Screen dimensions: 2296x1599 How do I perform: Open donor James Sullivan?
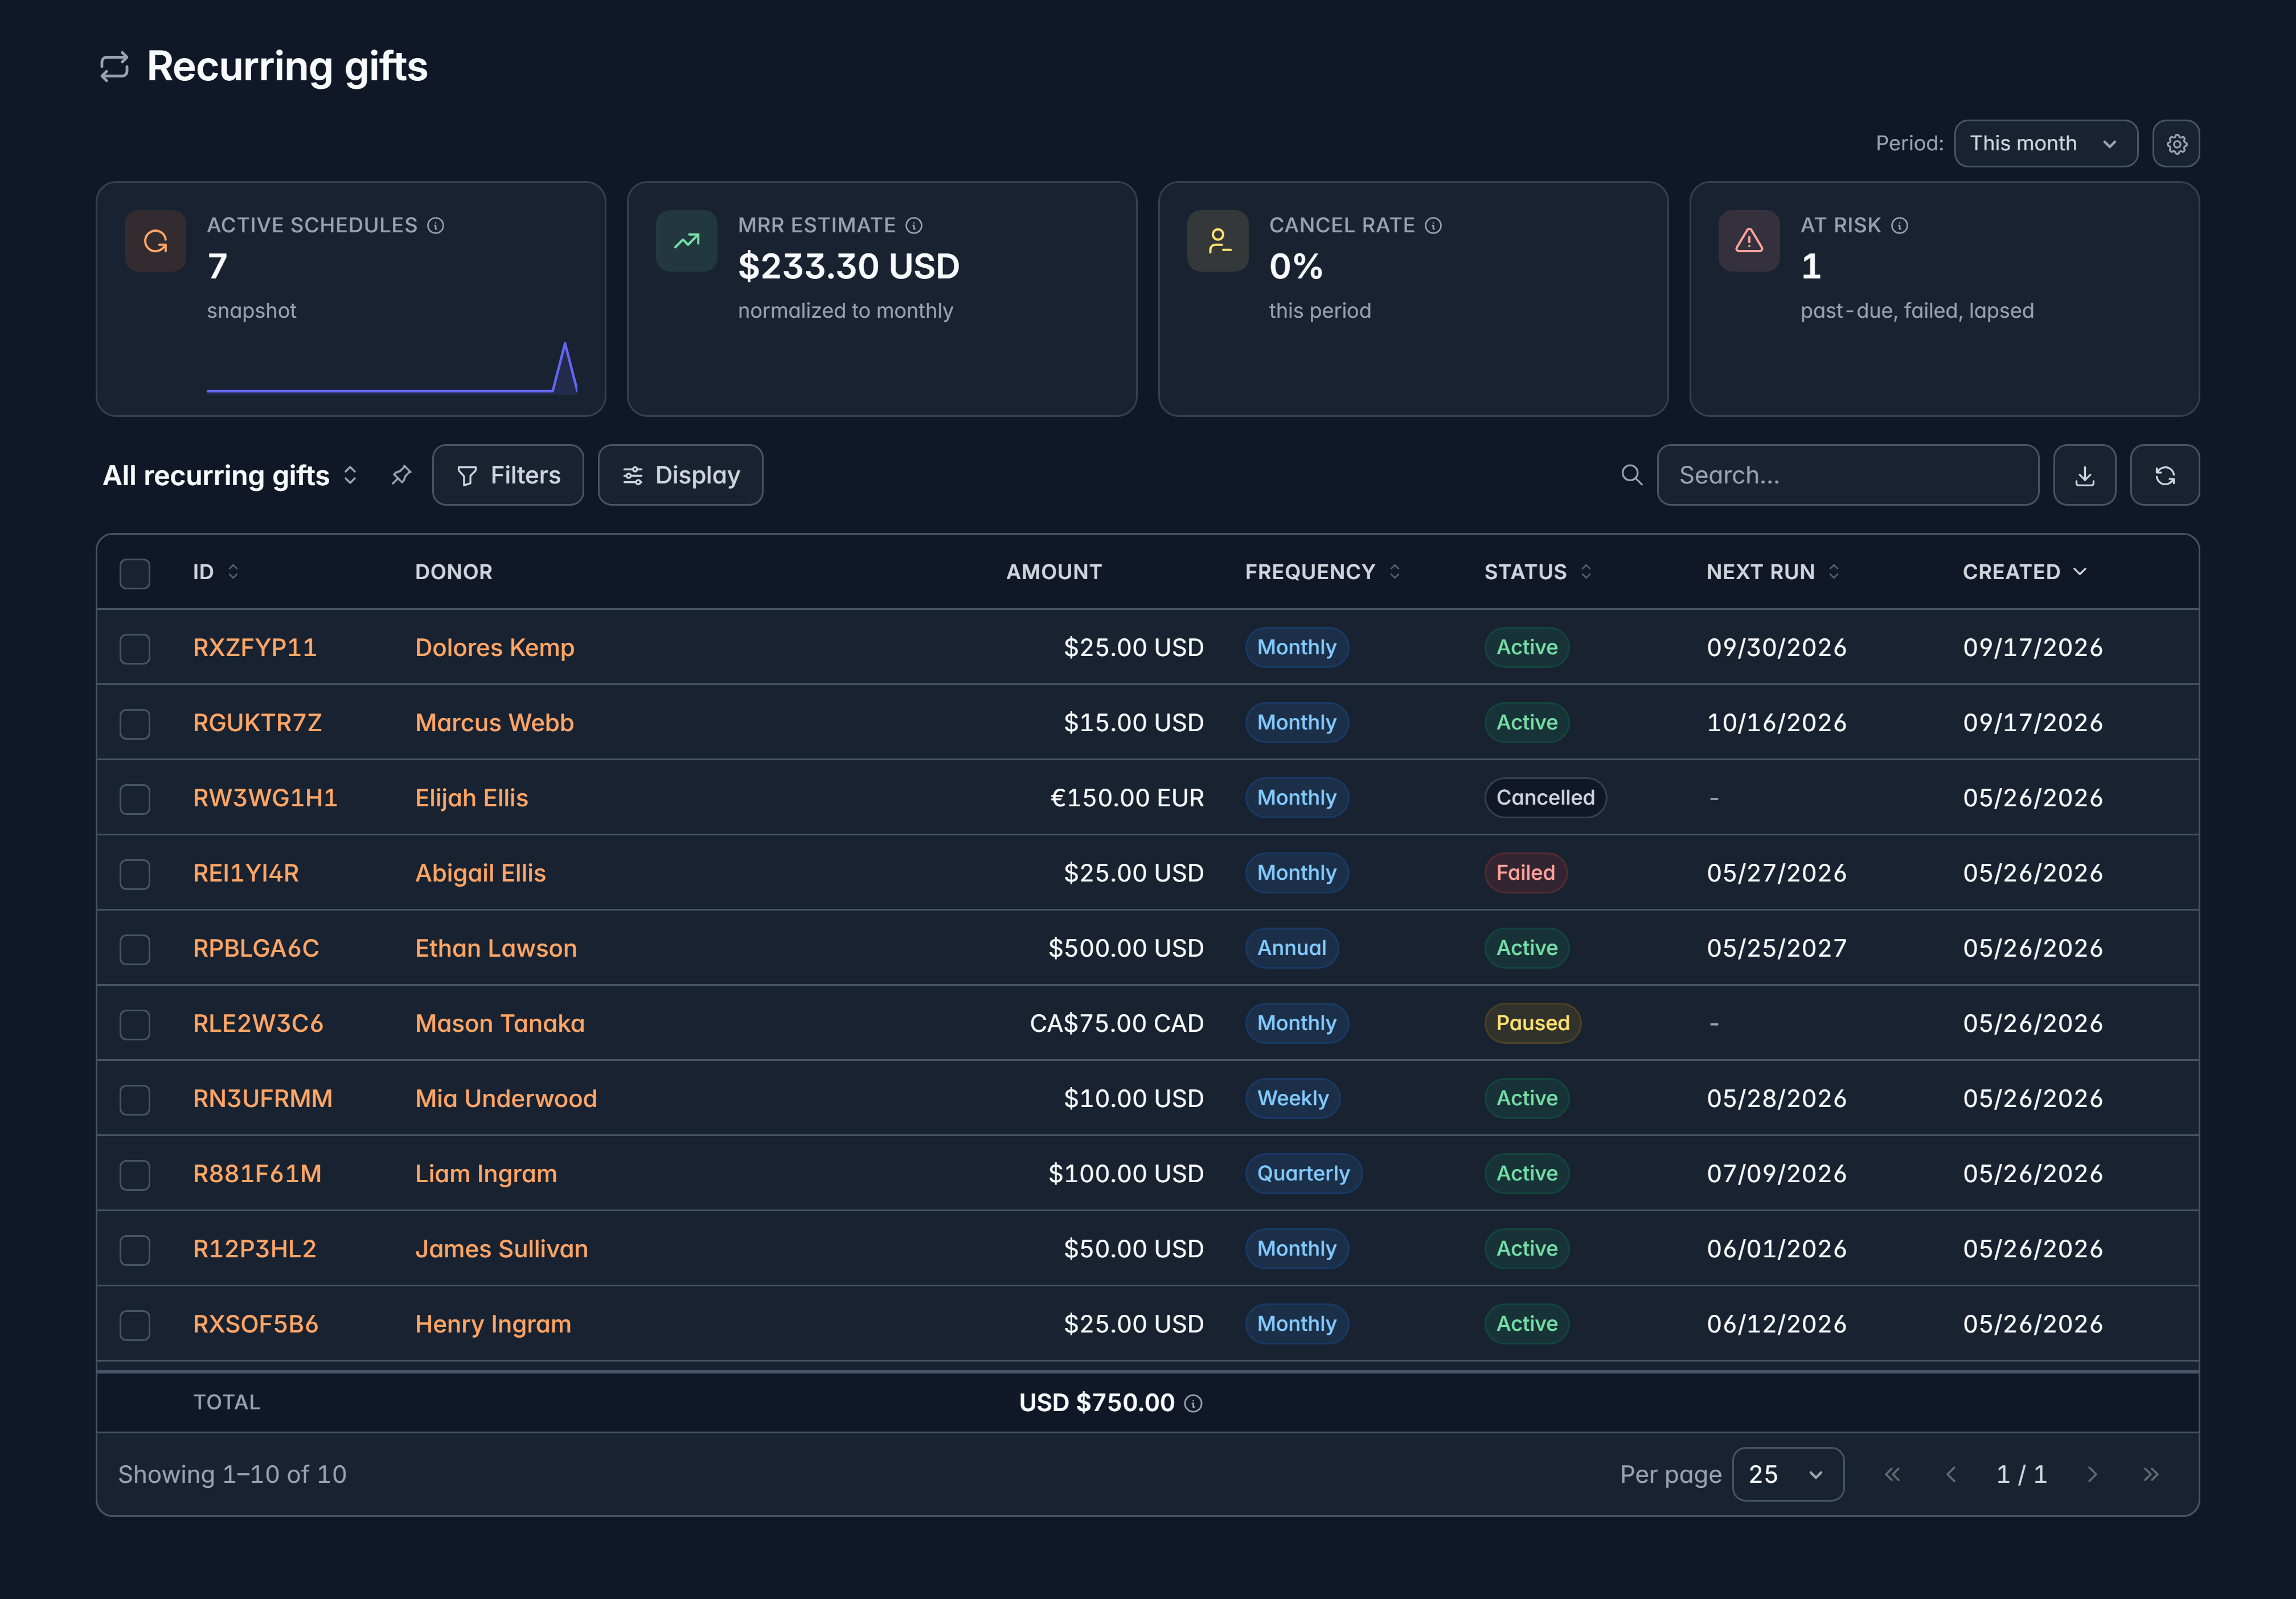click(x=501, y=1249)
